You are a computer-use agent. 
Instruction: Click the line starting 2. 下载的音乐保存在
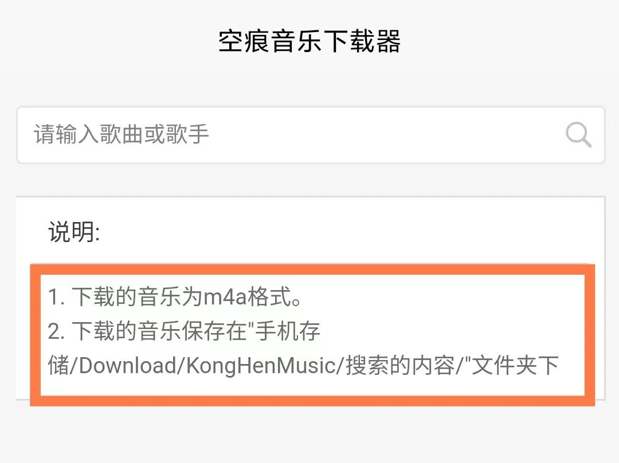[x=184, y=331]
